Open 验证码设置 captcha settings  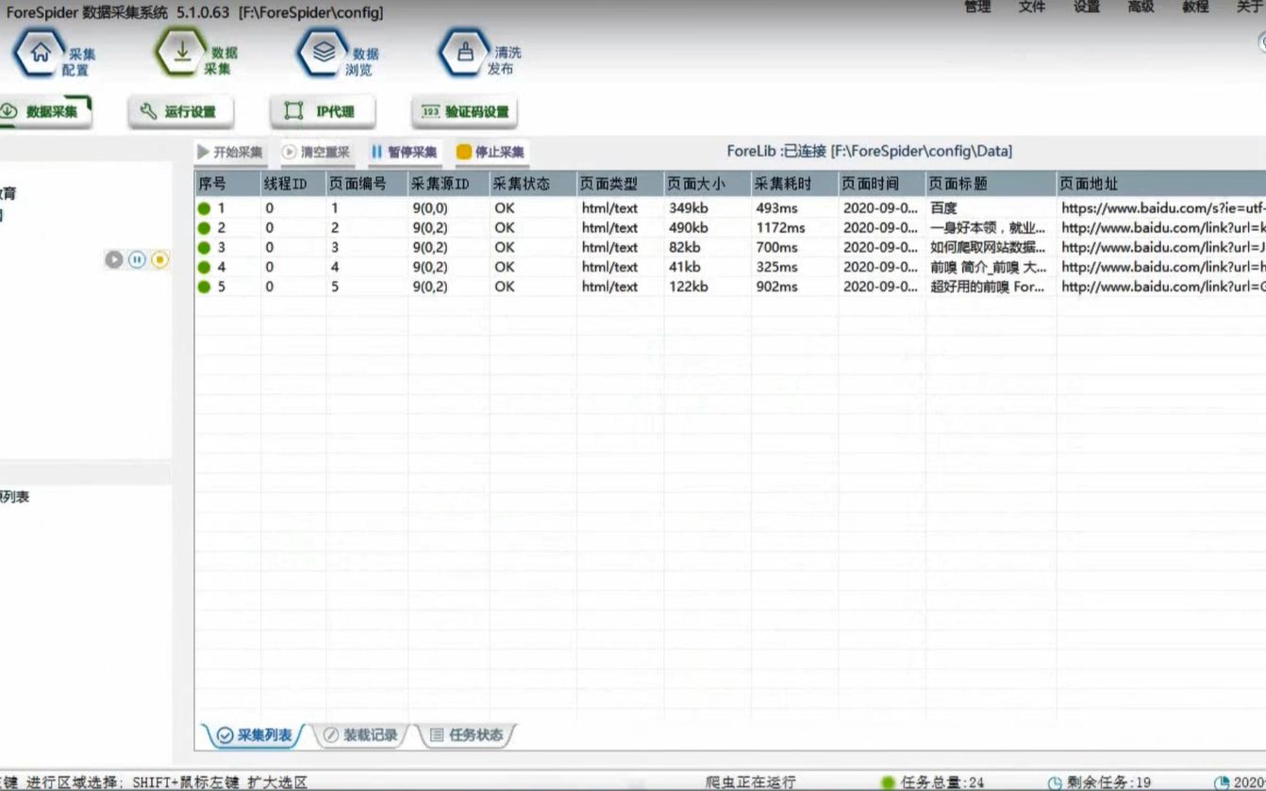point(462,110)
